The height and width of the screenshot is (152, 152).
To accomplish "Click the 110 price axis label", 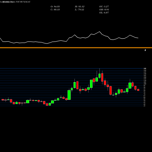I will click(x=145, y=81).
